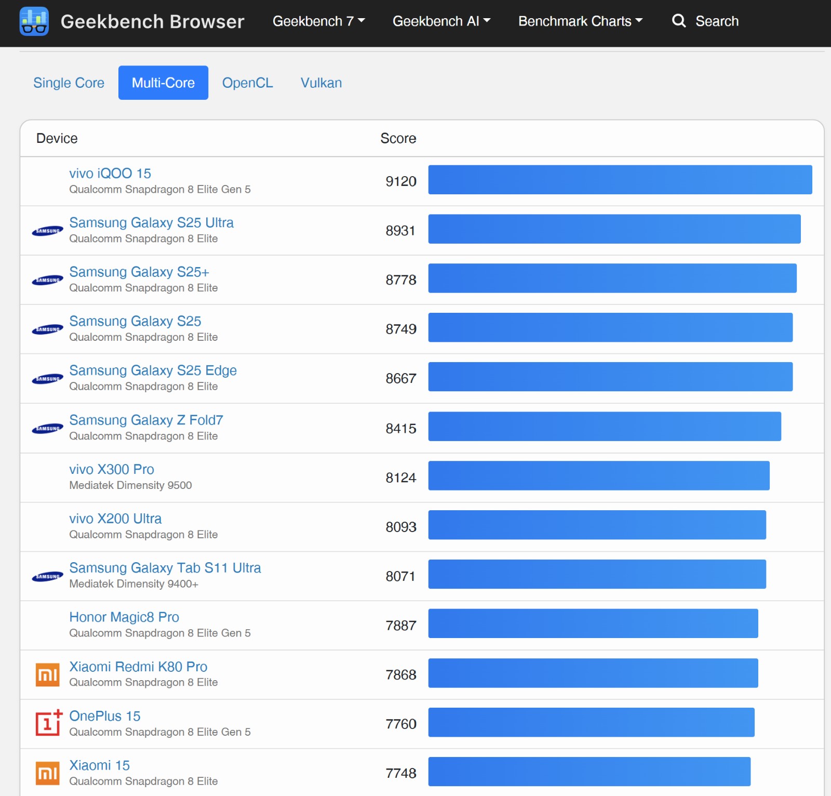Select the Multi-Core tab
Viewport: 831px width, 796px height.
click(163, 83)
